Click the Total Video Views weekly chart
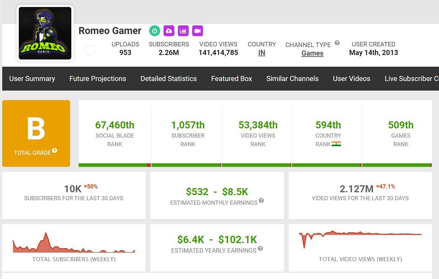The height and width of the screenshot is (279, 439). pos(360,239)
